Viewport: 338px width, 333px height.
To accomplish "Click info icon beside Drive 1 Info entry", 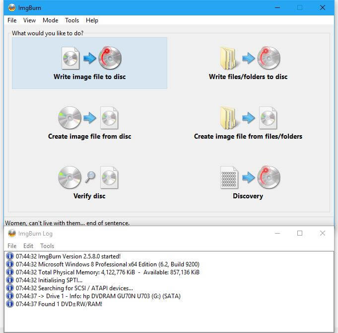I will pyautogui.click(x=10, y=296).
